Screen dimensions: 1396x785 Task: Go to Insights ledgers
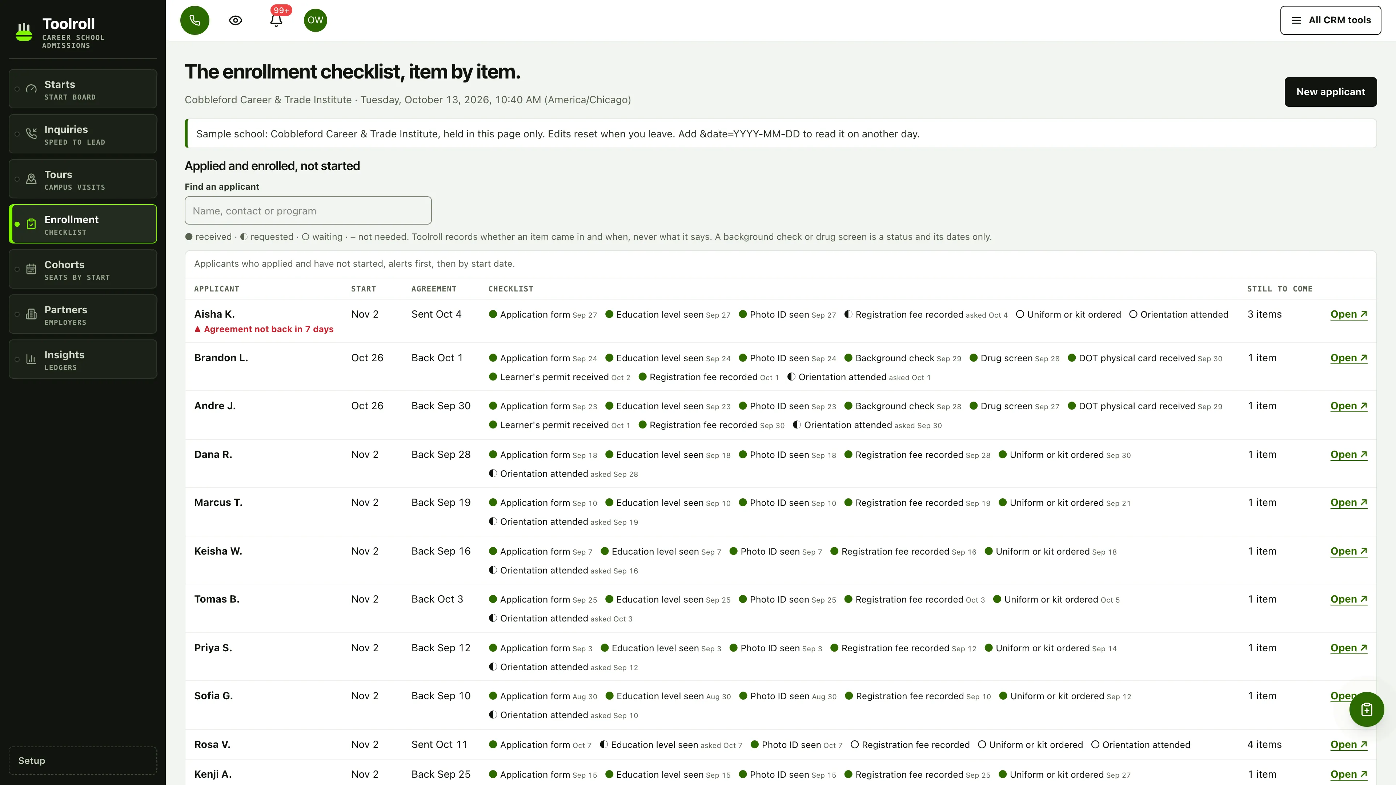click(83, 359)
